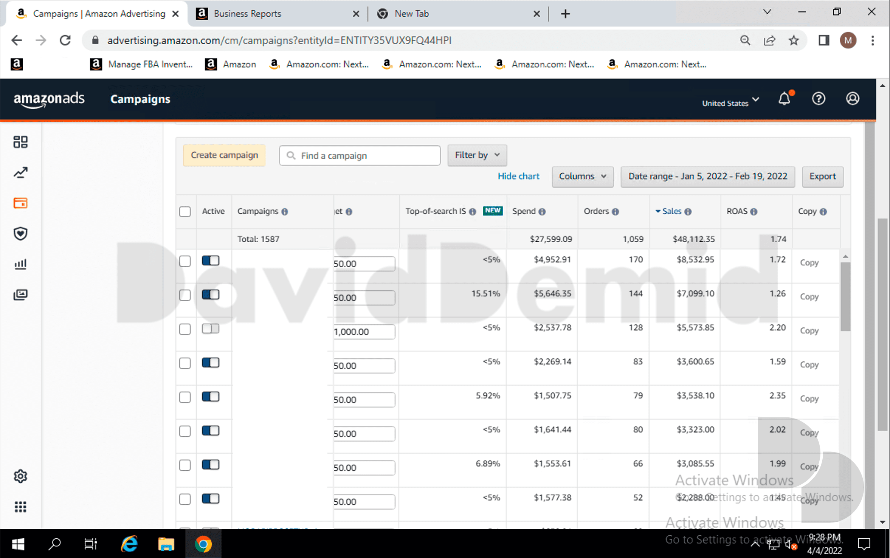
Task: Click the Export button
Action: (823, 177)
